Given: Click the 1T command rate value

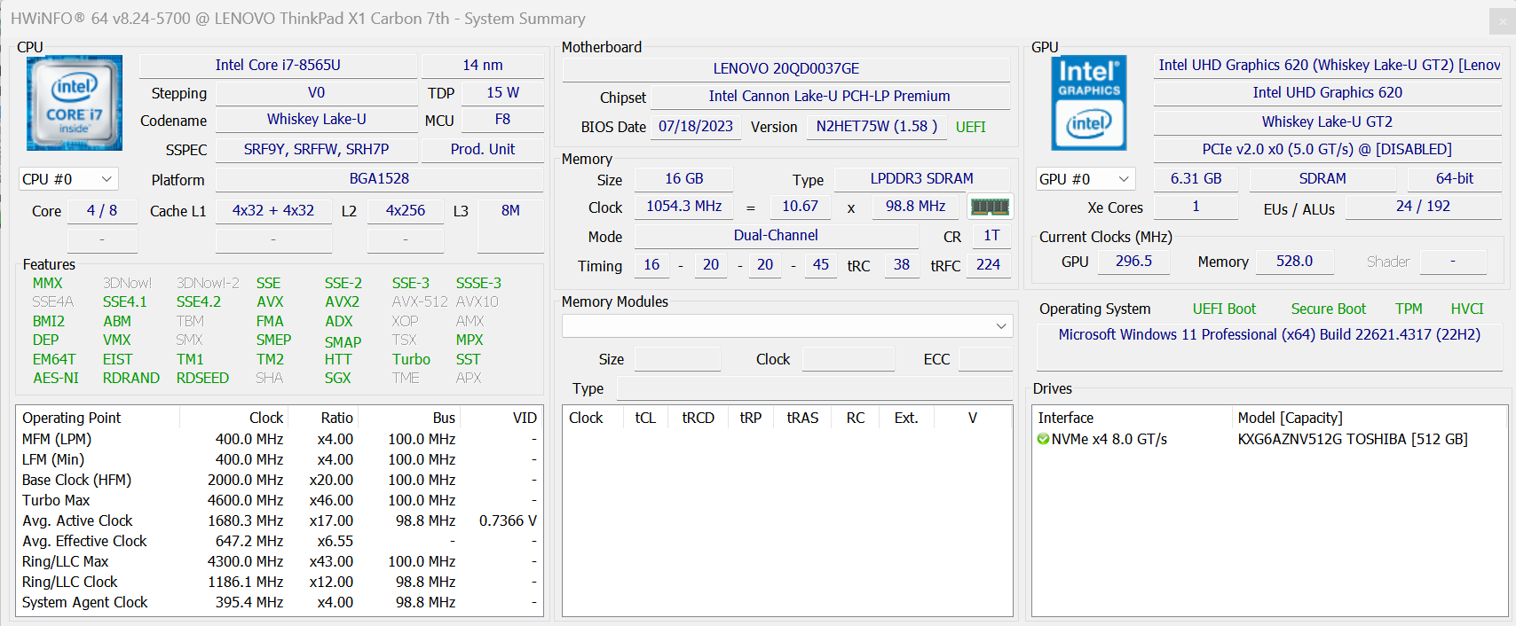Looking at the screenshot, I should pyautogui.click(x=991, y=235).
